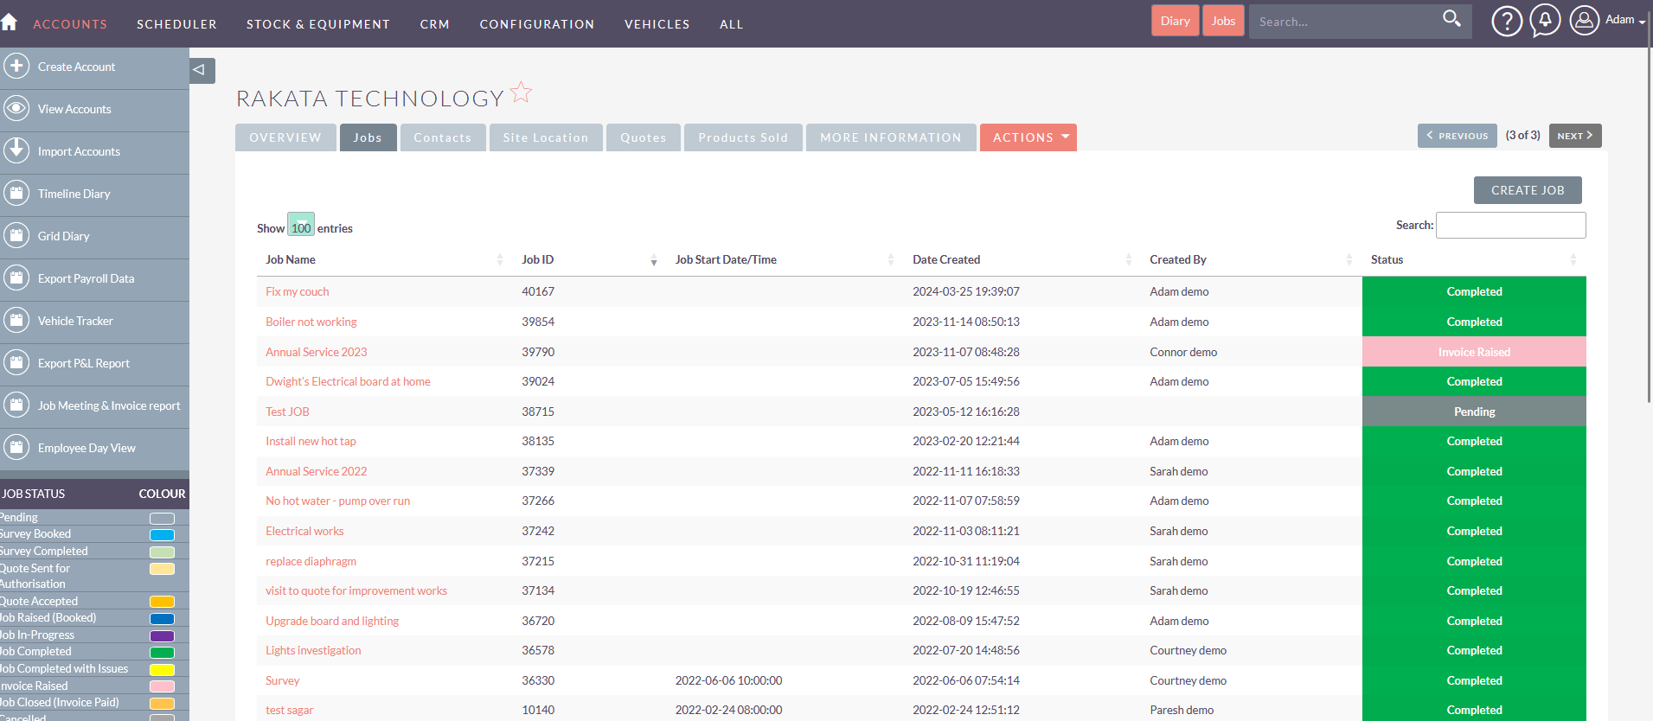Click the user profile avatar icon
This screenshot has width=1653, height=721.
(x=1584, y=21)
